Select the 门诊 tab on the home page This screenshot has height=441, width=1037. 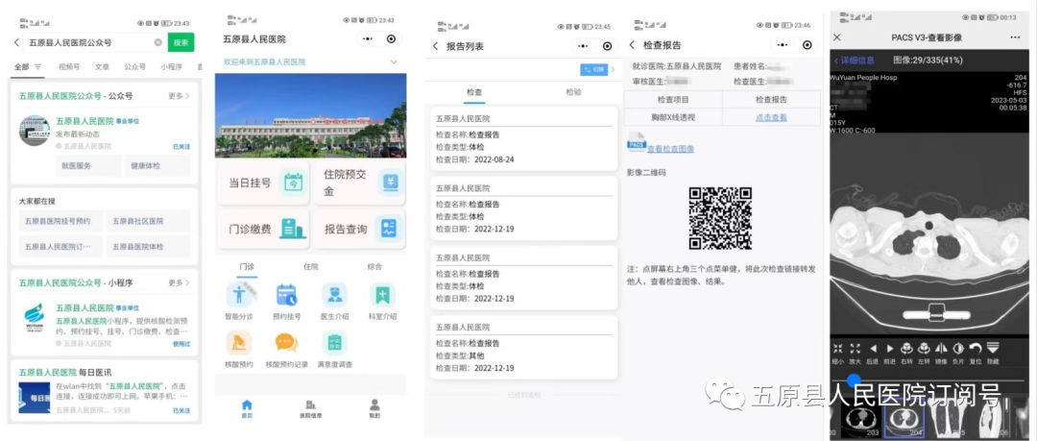[x=246, y=267]
